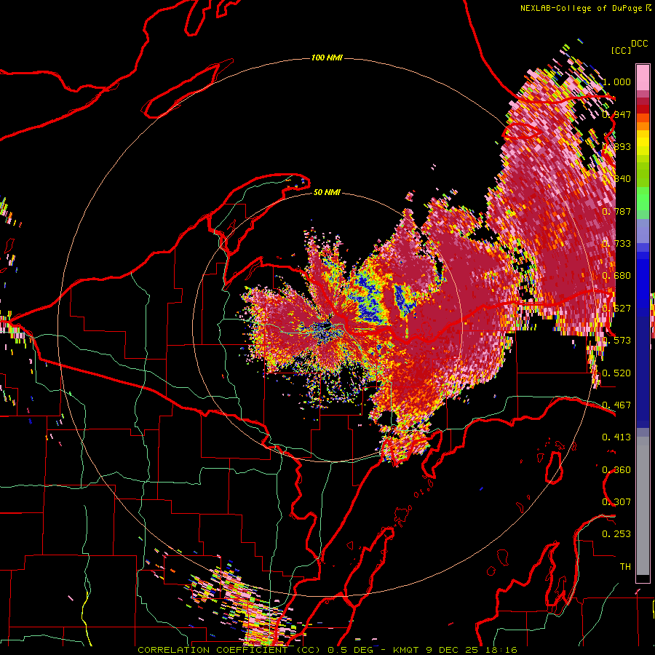Click the large gray segment of the color bar
The height and width of the screenshot is (655, 655).
[x=643, y=506]
